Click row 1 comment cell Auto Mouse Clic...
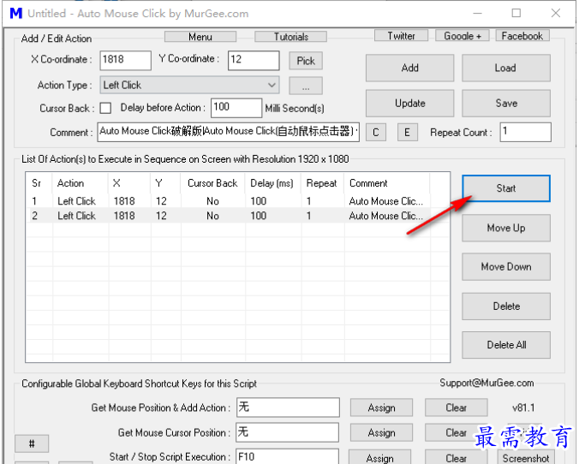Image resolution: width=579 pixels, height=464 pixels. tap(386, 201)
